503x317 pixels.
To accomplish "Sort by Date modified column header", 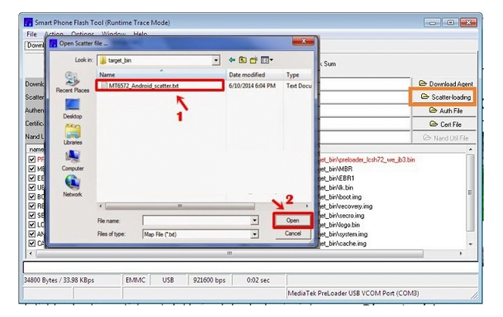I will click(x=254, y=75).
